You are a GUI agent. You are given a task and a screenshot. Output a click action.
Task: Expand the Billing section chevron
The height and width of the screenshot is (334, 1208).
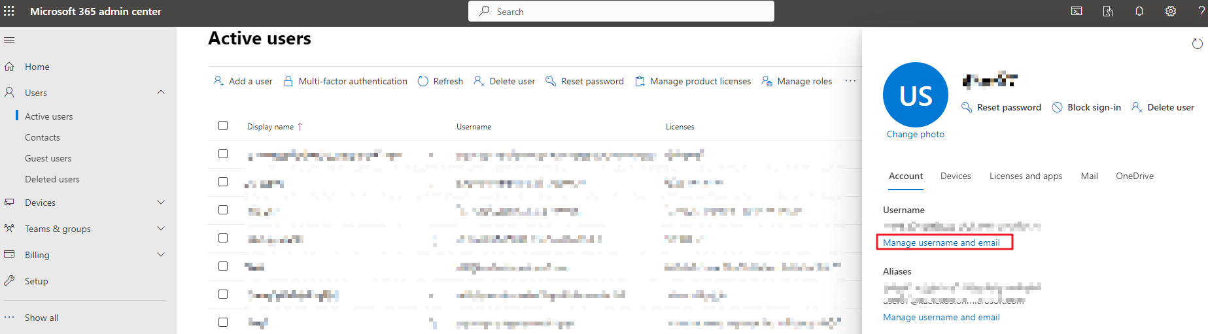tap(161, 255)
